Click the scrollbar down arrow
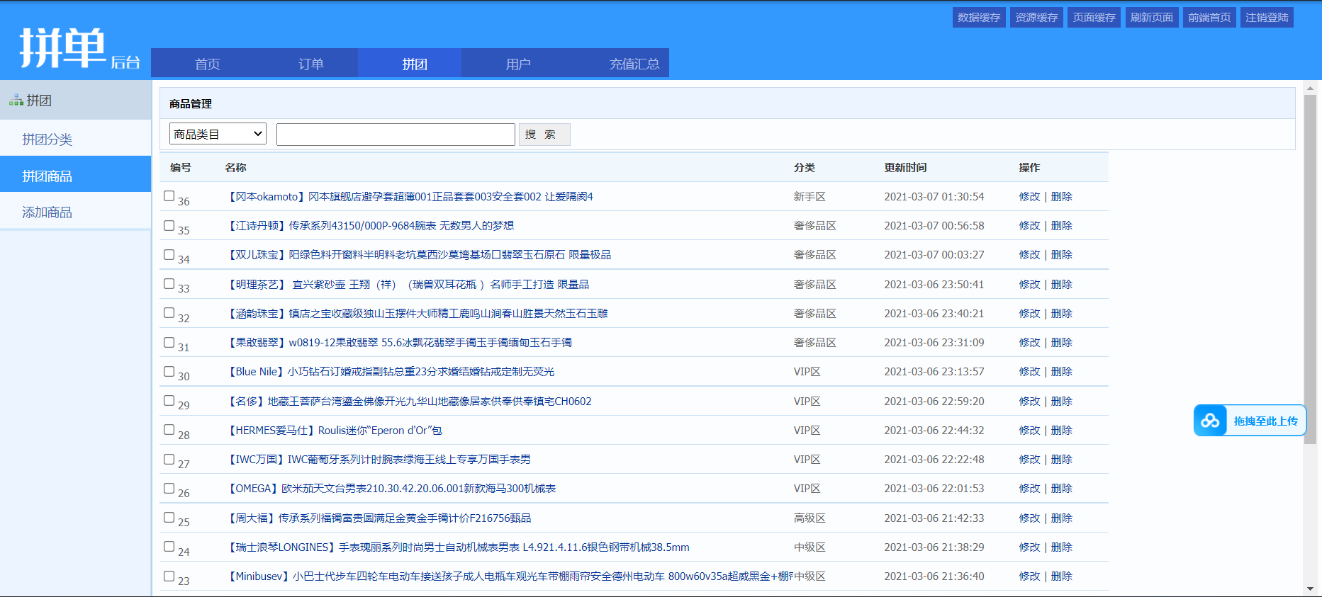1322x597 pixels. point(1310,589)
